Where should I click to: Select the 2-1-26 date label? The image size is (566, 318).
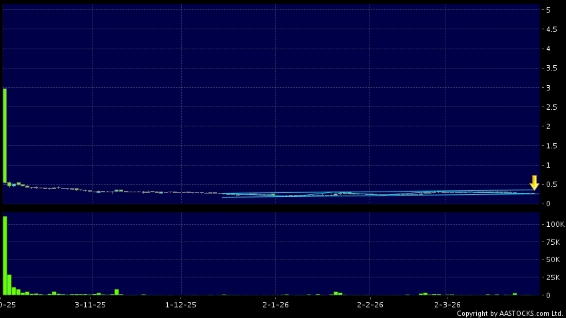(274, 305)
